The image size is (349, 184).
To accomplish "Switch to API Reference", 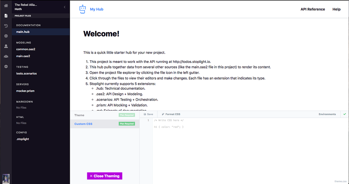I will pos(313,9).
